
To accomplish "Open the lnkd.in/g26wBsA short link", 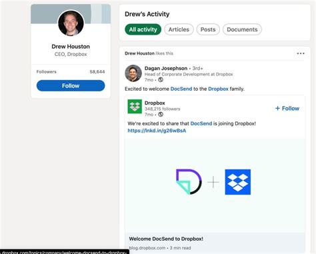I will pyautogui.click(x=157, y=131).
